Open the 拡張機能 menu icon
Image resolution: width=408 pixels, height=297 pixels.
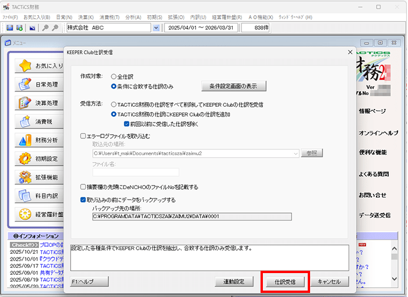coord(25,176)
